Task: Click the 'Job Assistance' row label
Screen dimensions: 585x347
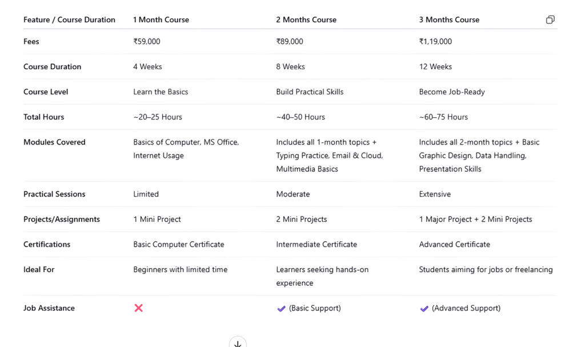Action: pyautogui.click(x=49, y=308)
